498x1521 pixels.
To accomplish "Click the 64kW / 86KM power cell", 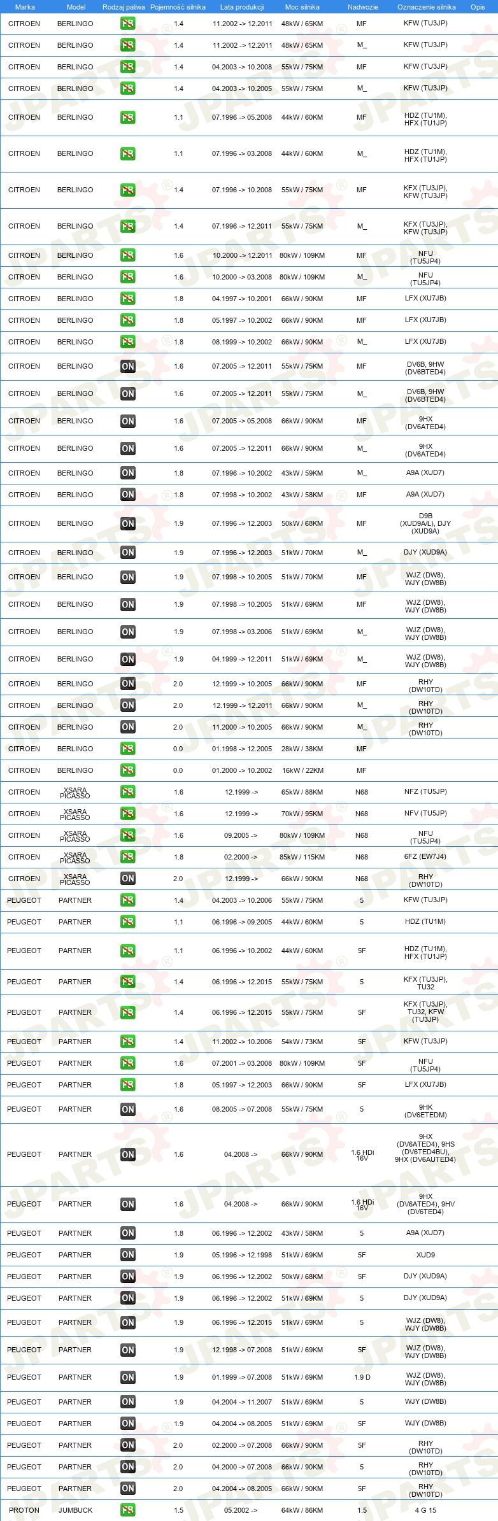I will pos(302,1510).
